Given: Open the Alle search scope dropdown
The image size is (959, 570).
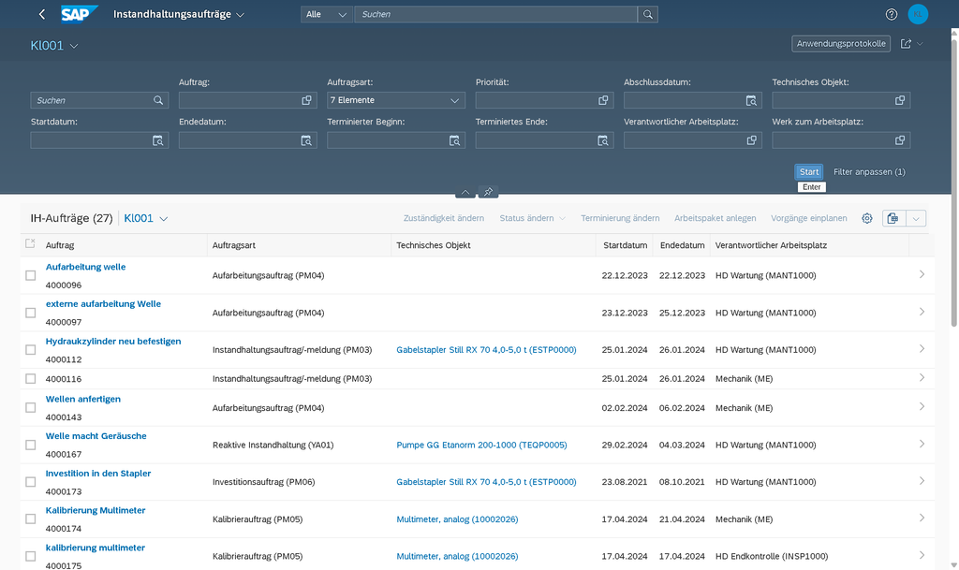Looking at the screenshot, I should click(x=327, y=14).
